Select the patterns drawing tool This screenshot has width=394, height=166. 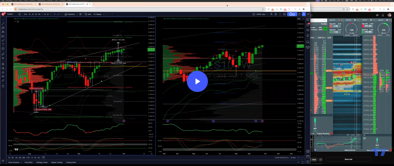click(3, 32)
